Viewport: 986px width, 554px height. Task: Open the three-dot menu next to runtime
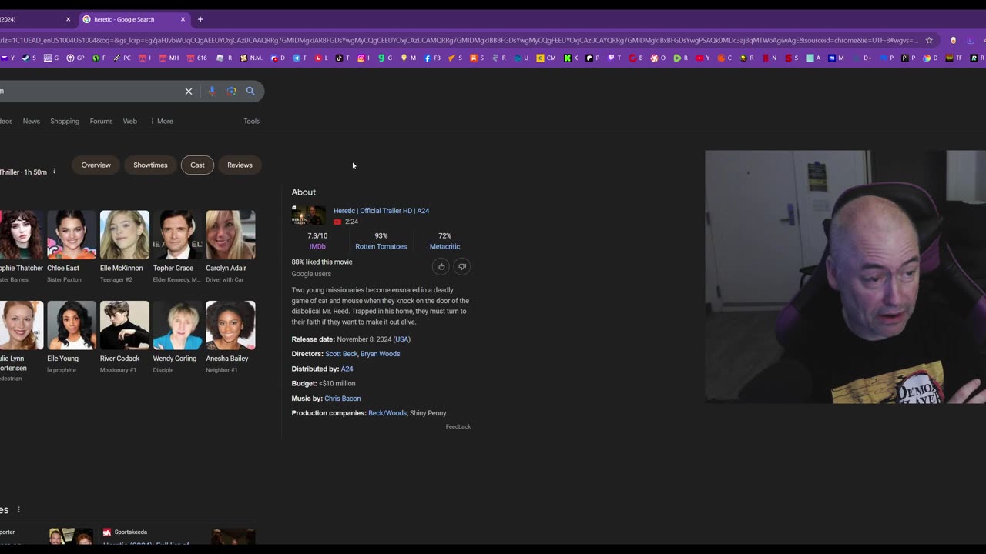coord(54,172)
